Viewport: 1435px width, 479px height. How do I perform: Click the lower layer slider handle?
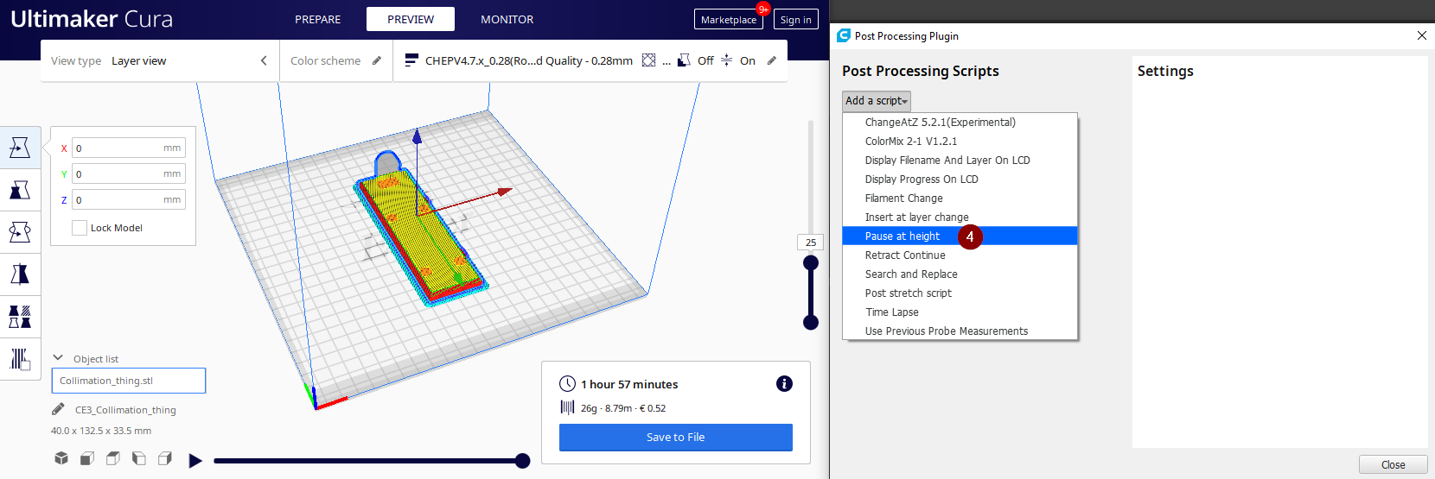[x=811, y=322]
